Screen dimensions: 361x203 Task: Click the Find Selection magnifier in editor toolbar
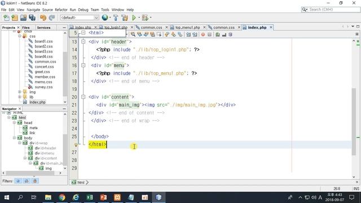(x=133, y=34)
